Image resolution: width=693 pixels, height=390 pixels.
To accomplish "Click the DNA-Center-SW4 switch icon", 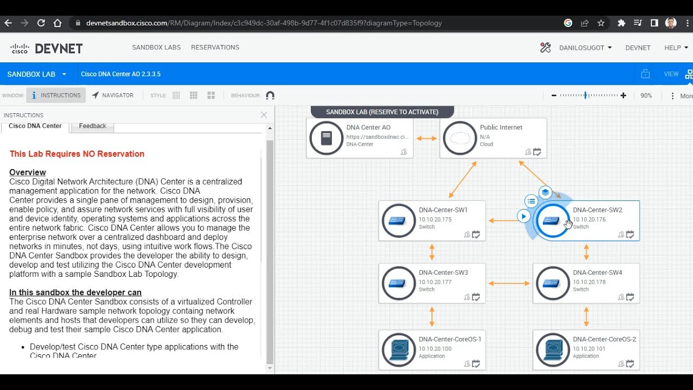I will [553, 283].
